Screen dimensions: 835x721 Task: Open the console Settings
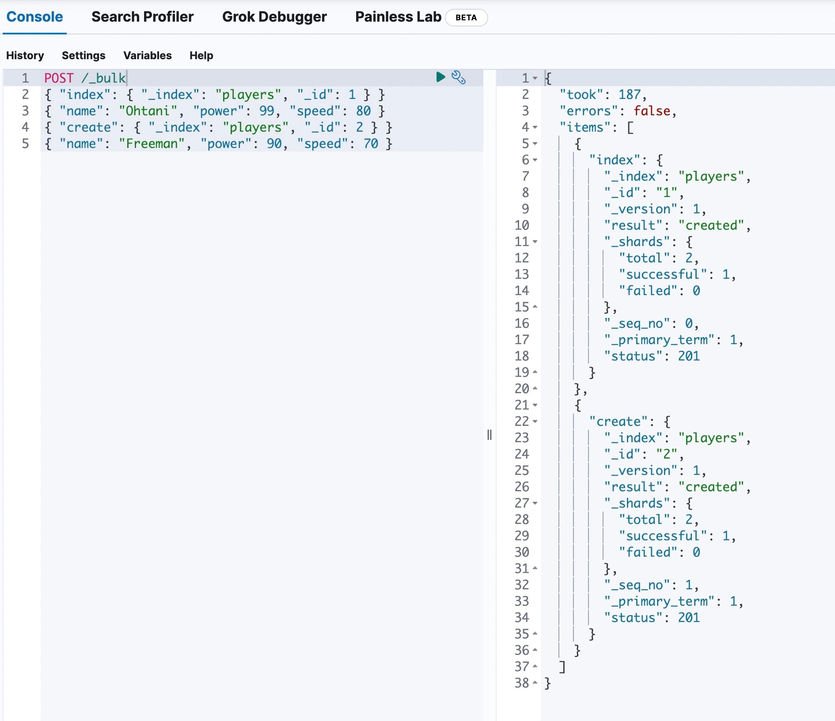(83, 55)
